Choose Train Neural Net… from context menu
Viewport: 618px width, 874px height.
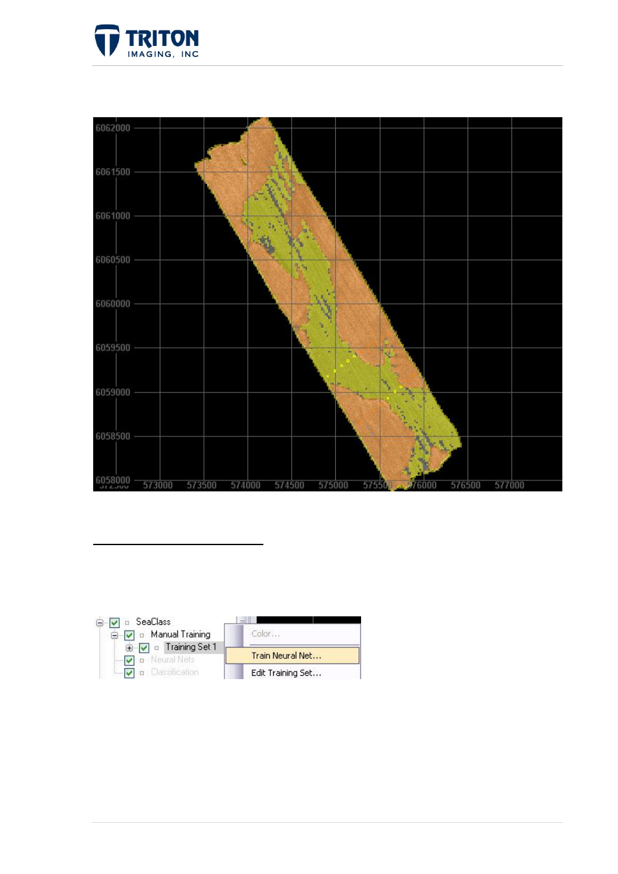point(292,656)
